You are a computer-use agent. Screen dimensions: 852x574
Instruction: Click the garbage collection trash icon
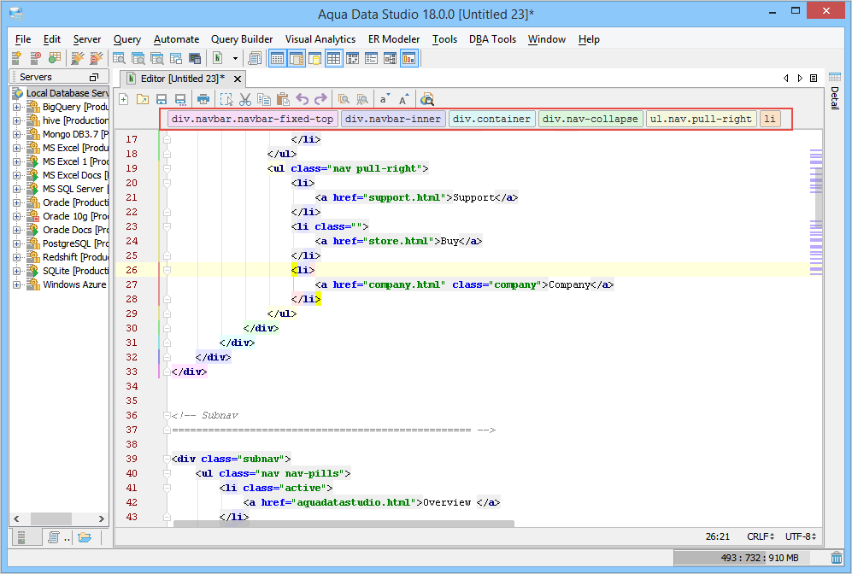(836, 558)
